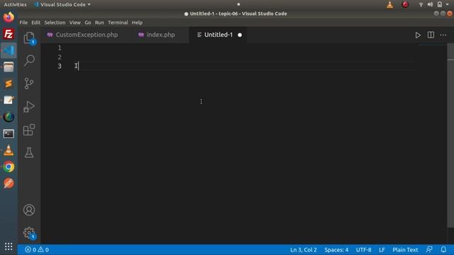This screenshot has height=255, width=454.
Task: Click the volume icon in top bar
Action: [x=431, y=4]
